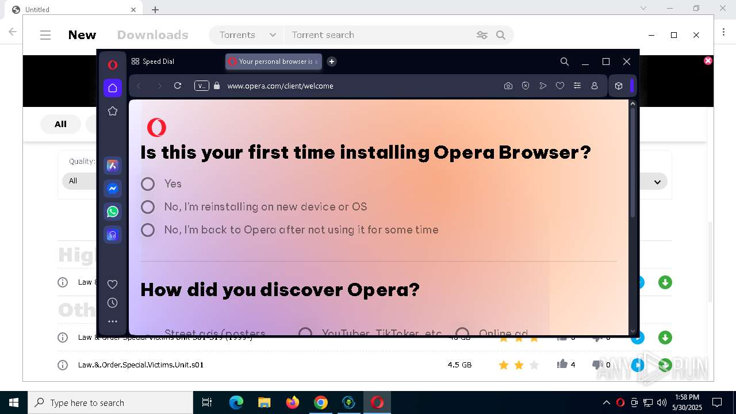736x414 pixels.
Task: Show hidden system tray icons chevron
Action: point(606,402)
